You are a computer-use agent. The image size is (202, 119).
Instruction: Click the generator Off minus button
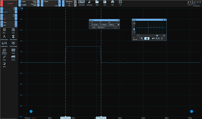(x=2, y=25)
